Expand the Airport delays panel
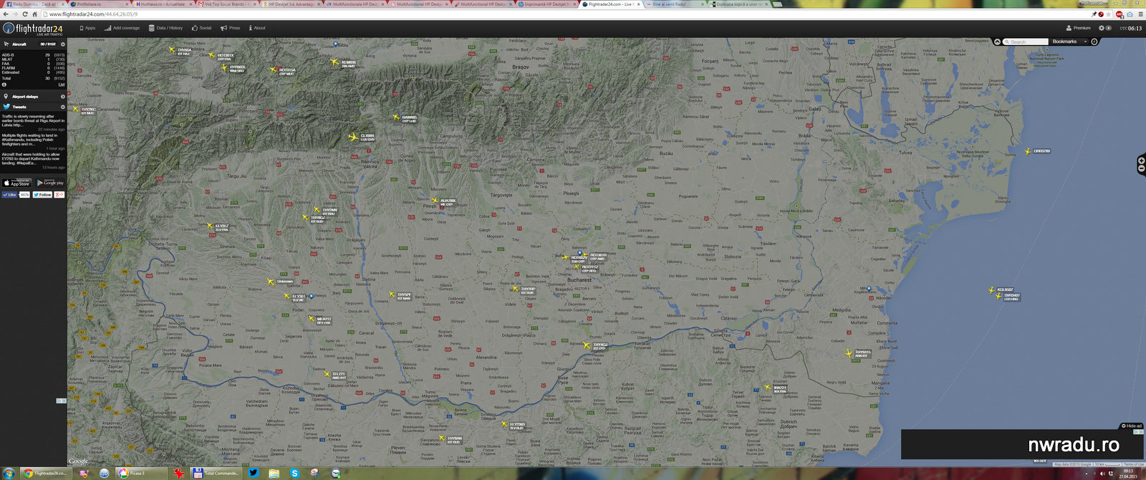Screen dimensions: 1146x480 pos(62,96)
